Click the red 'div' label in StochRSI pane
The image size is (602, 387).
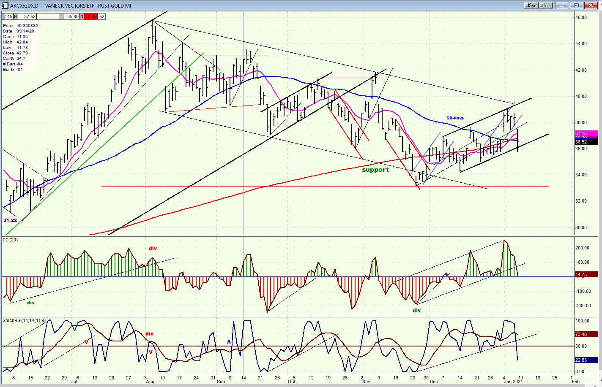(x=149, y=334)
